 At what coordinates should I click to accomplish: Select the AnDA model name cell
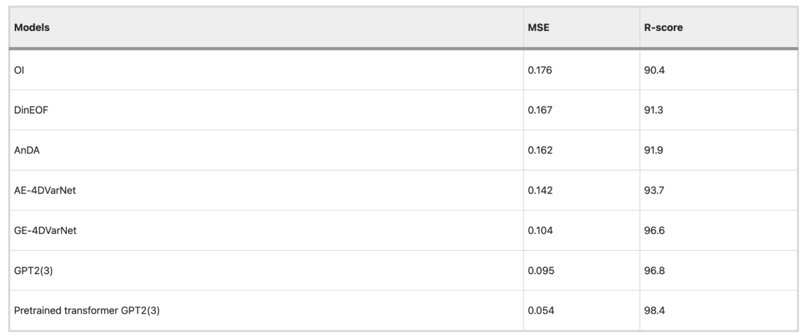coord(26,150)
